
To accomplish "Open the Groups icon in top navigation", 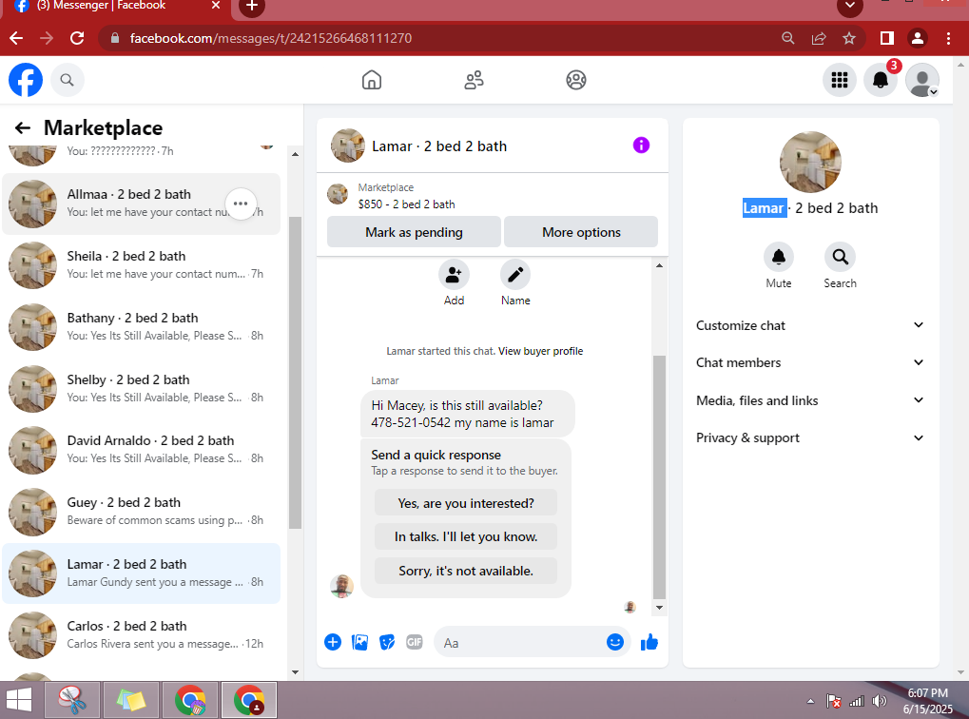I will (576, 80).
